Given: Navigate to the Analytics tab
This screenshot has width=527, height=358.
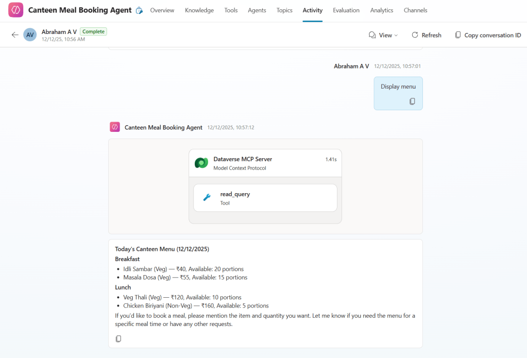Looking at the screenshot, I should [382, 10].
